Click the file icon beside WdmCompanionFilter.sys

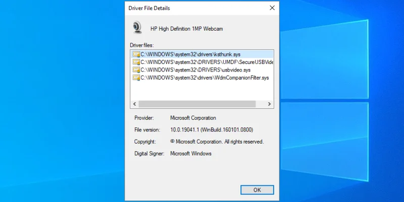point(136,78)
